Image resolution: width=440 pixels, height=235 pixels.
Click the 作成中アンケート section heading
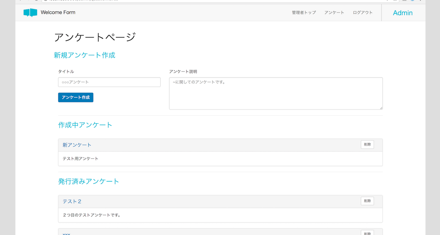tap(85, 125)
